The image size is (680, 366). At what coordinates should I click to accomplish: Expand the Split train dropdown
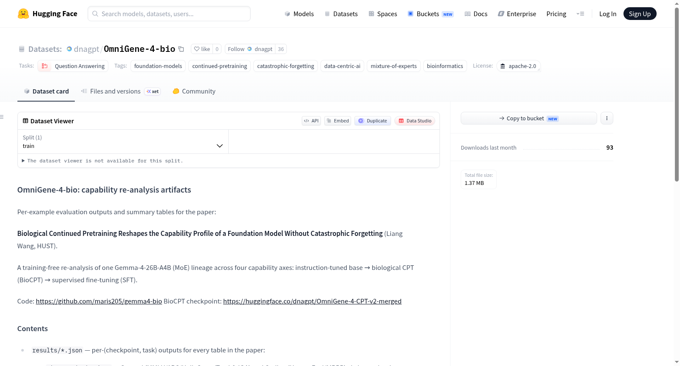(123, 142)
